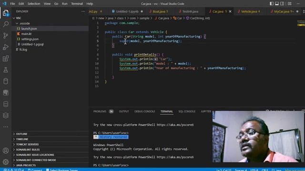Click the editor minimap overview
The image size is (305, 171).
click(301, 23)
